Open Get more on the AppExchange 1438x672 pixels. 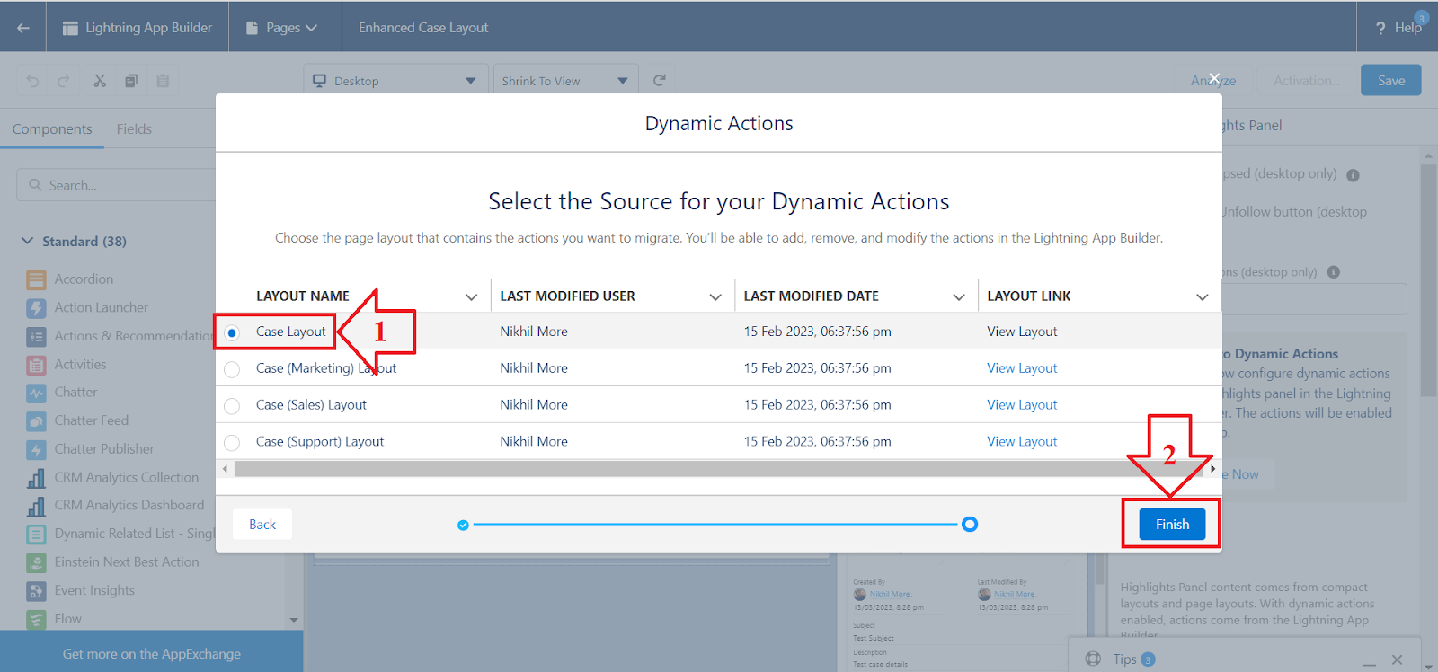(152, 653)
